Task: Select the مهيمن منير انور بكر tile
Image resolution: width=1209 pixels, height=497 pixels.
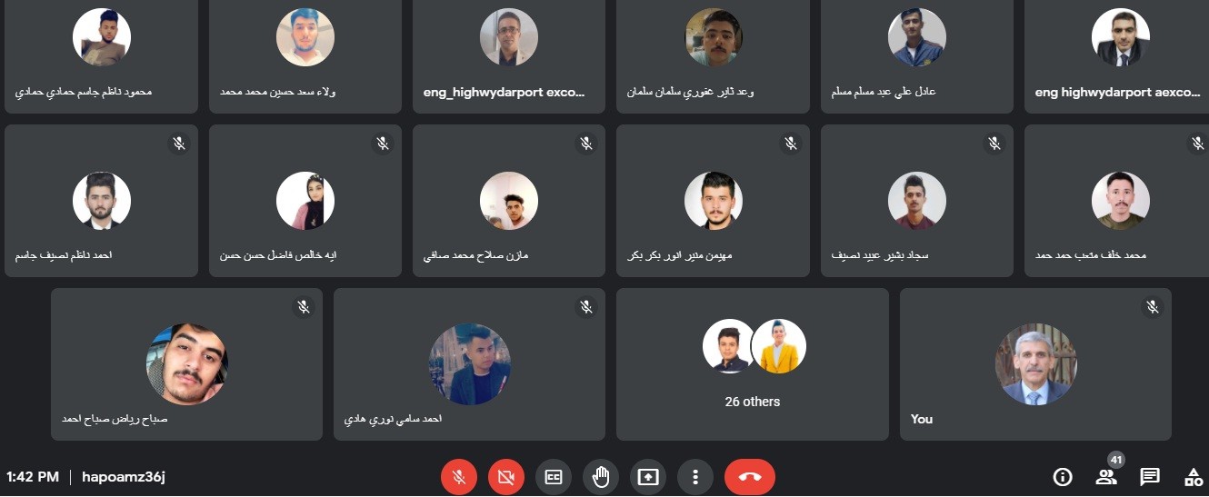Action: coord(713,201)
